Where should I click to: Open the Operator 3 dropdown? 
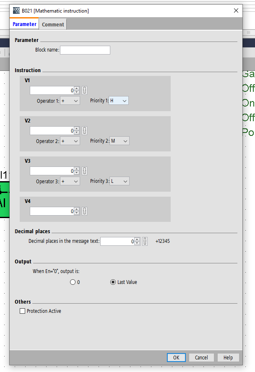pos(70,181)
